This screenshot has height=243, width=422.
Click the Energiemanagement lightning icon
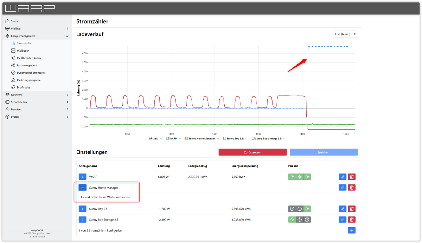(x=7, y=36)
